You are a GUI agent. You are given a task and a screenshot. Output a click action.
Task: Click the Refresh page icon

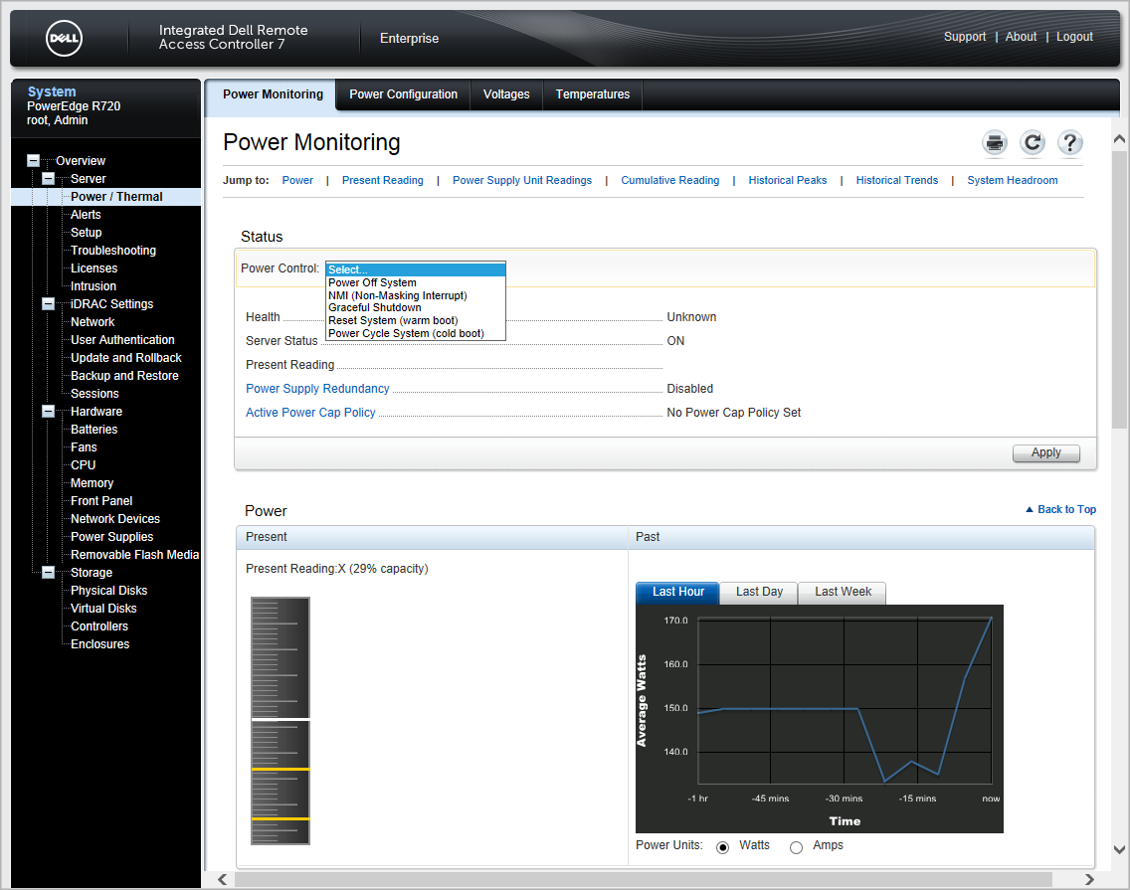[1033, 143]
